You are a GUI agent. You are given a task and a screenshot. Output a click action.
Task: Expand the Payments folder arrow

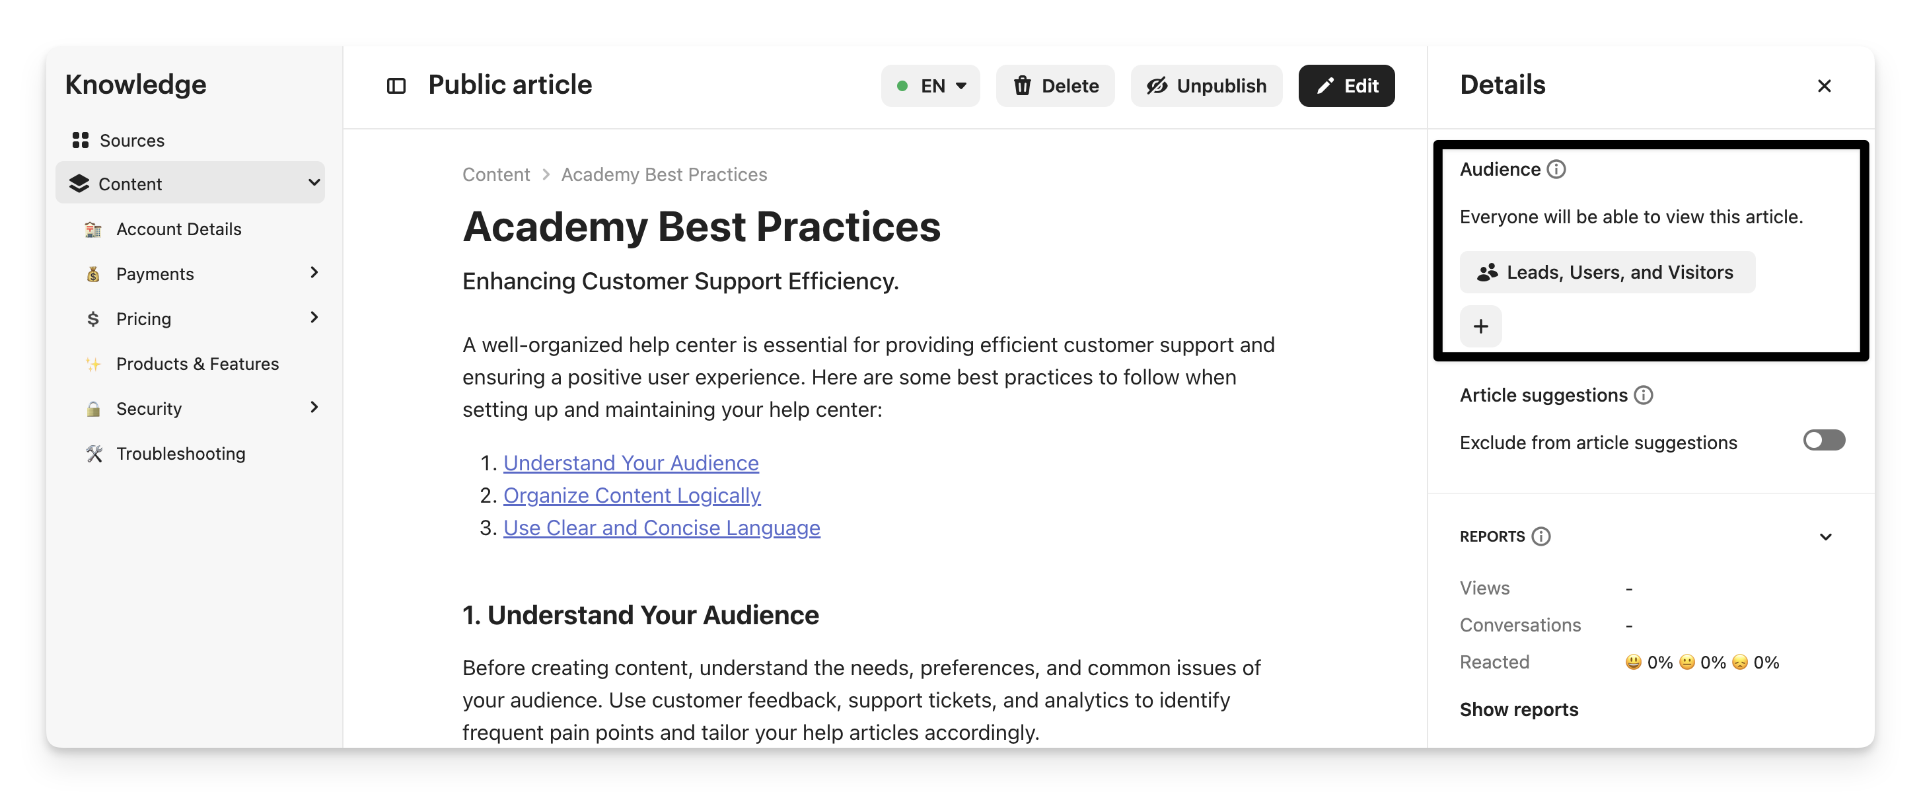click(314, 273)
